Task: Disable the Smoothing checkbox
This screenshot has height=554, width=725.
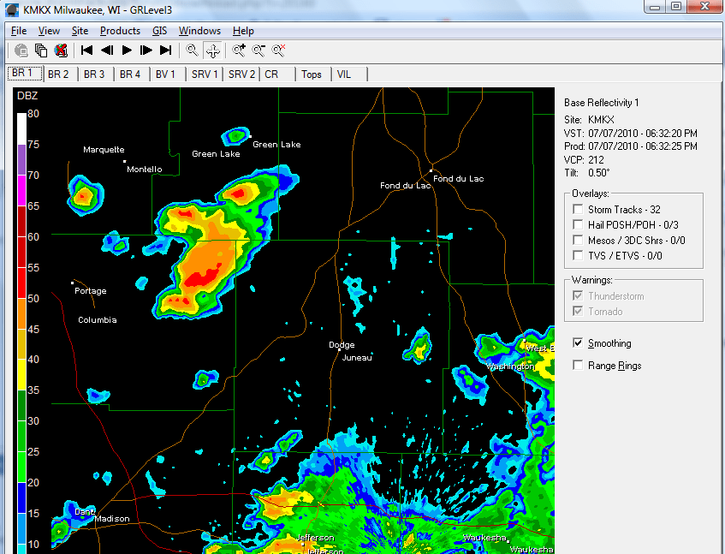Action: click(578, 343)
